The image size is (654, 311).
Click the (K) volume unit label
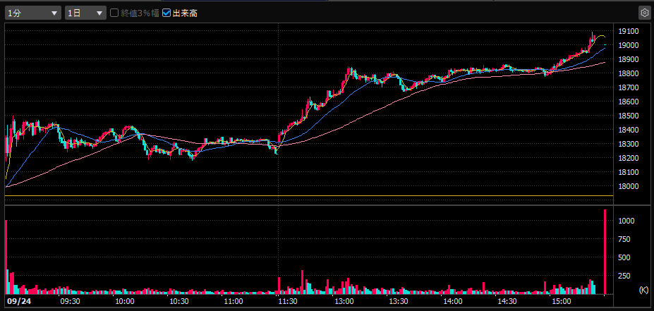click(x=643, y=290)
